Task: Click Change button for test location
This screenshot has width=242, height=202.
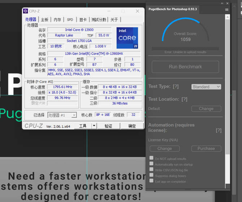Action: point(206,109)
